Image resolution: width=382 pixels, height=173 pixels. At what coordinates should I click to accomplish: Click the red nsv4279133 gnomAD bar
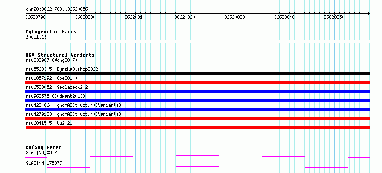(197, 118)
